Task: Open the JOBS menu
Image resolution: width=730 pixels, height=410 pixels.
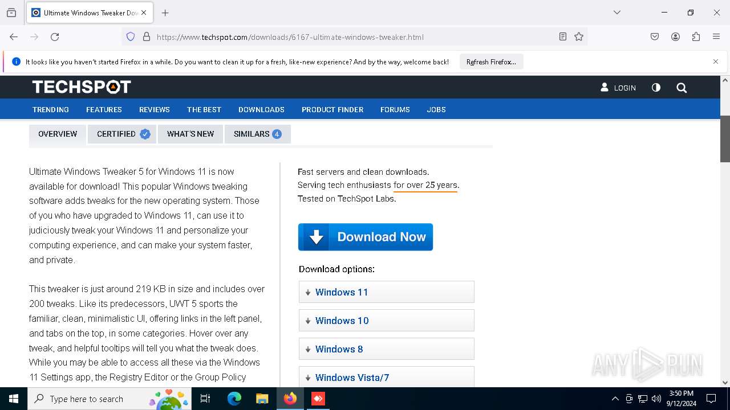Action: (436, 109)
